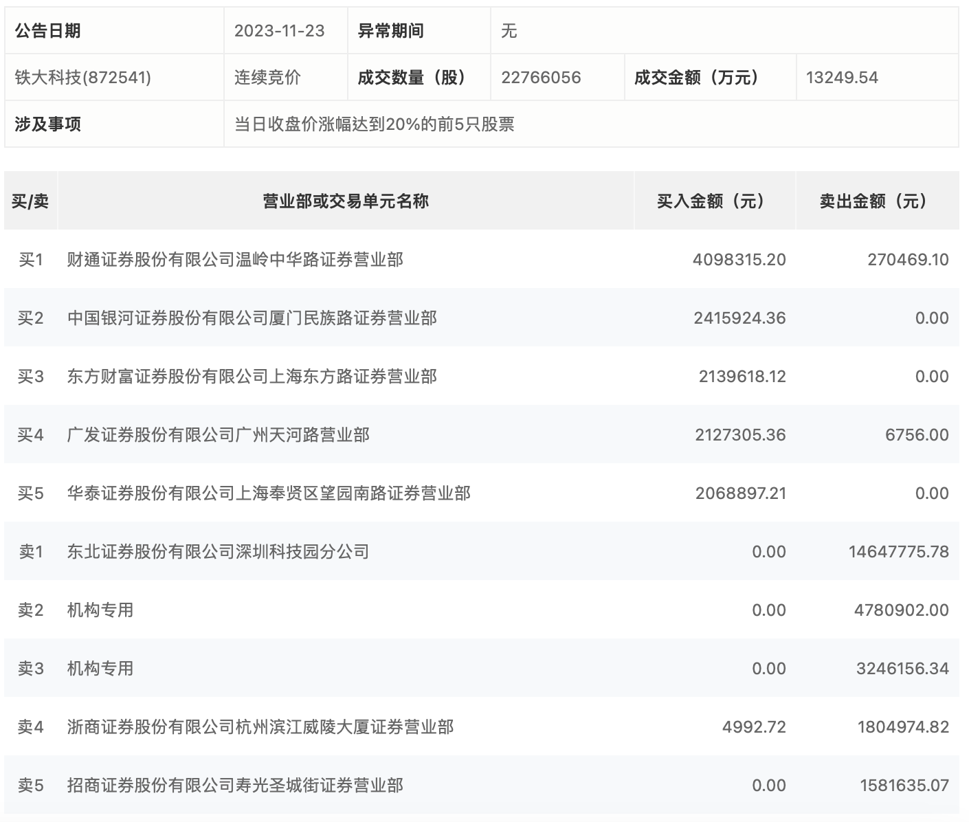Select the 买2 row label
The height and width of the screenshot is (822, 969).
pyautogui.click(x=30, y=318)
